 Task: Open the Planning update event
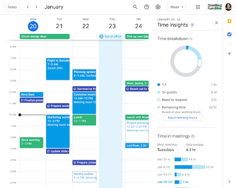(84, 75)
